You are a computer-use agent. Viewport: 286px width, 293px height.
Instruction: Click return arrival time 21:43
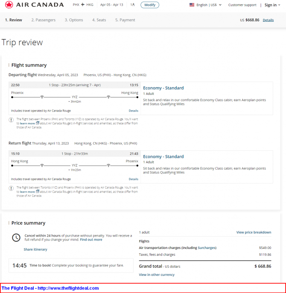pyautogui.click(x=134, y=154)
